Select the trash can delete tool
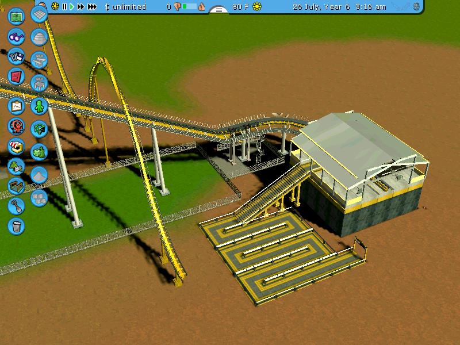This screenshot has width=460, height=345. [16, 226]
